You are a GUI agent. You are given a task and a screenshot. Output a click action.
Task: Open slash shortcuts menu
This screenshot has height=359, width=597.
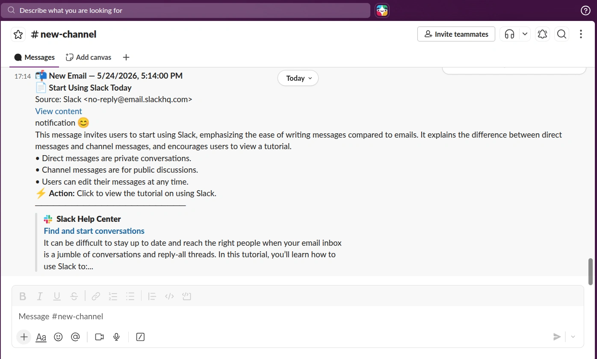click(x=140, y=337)
